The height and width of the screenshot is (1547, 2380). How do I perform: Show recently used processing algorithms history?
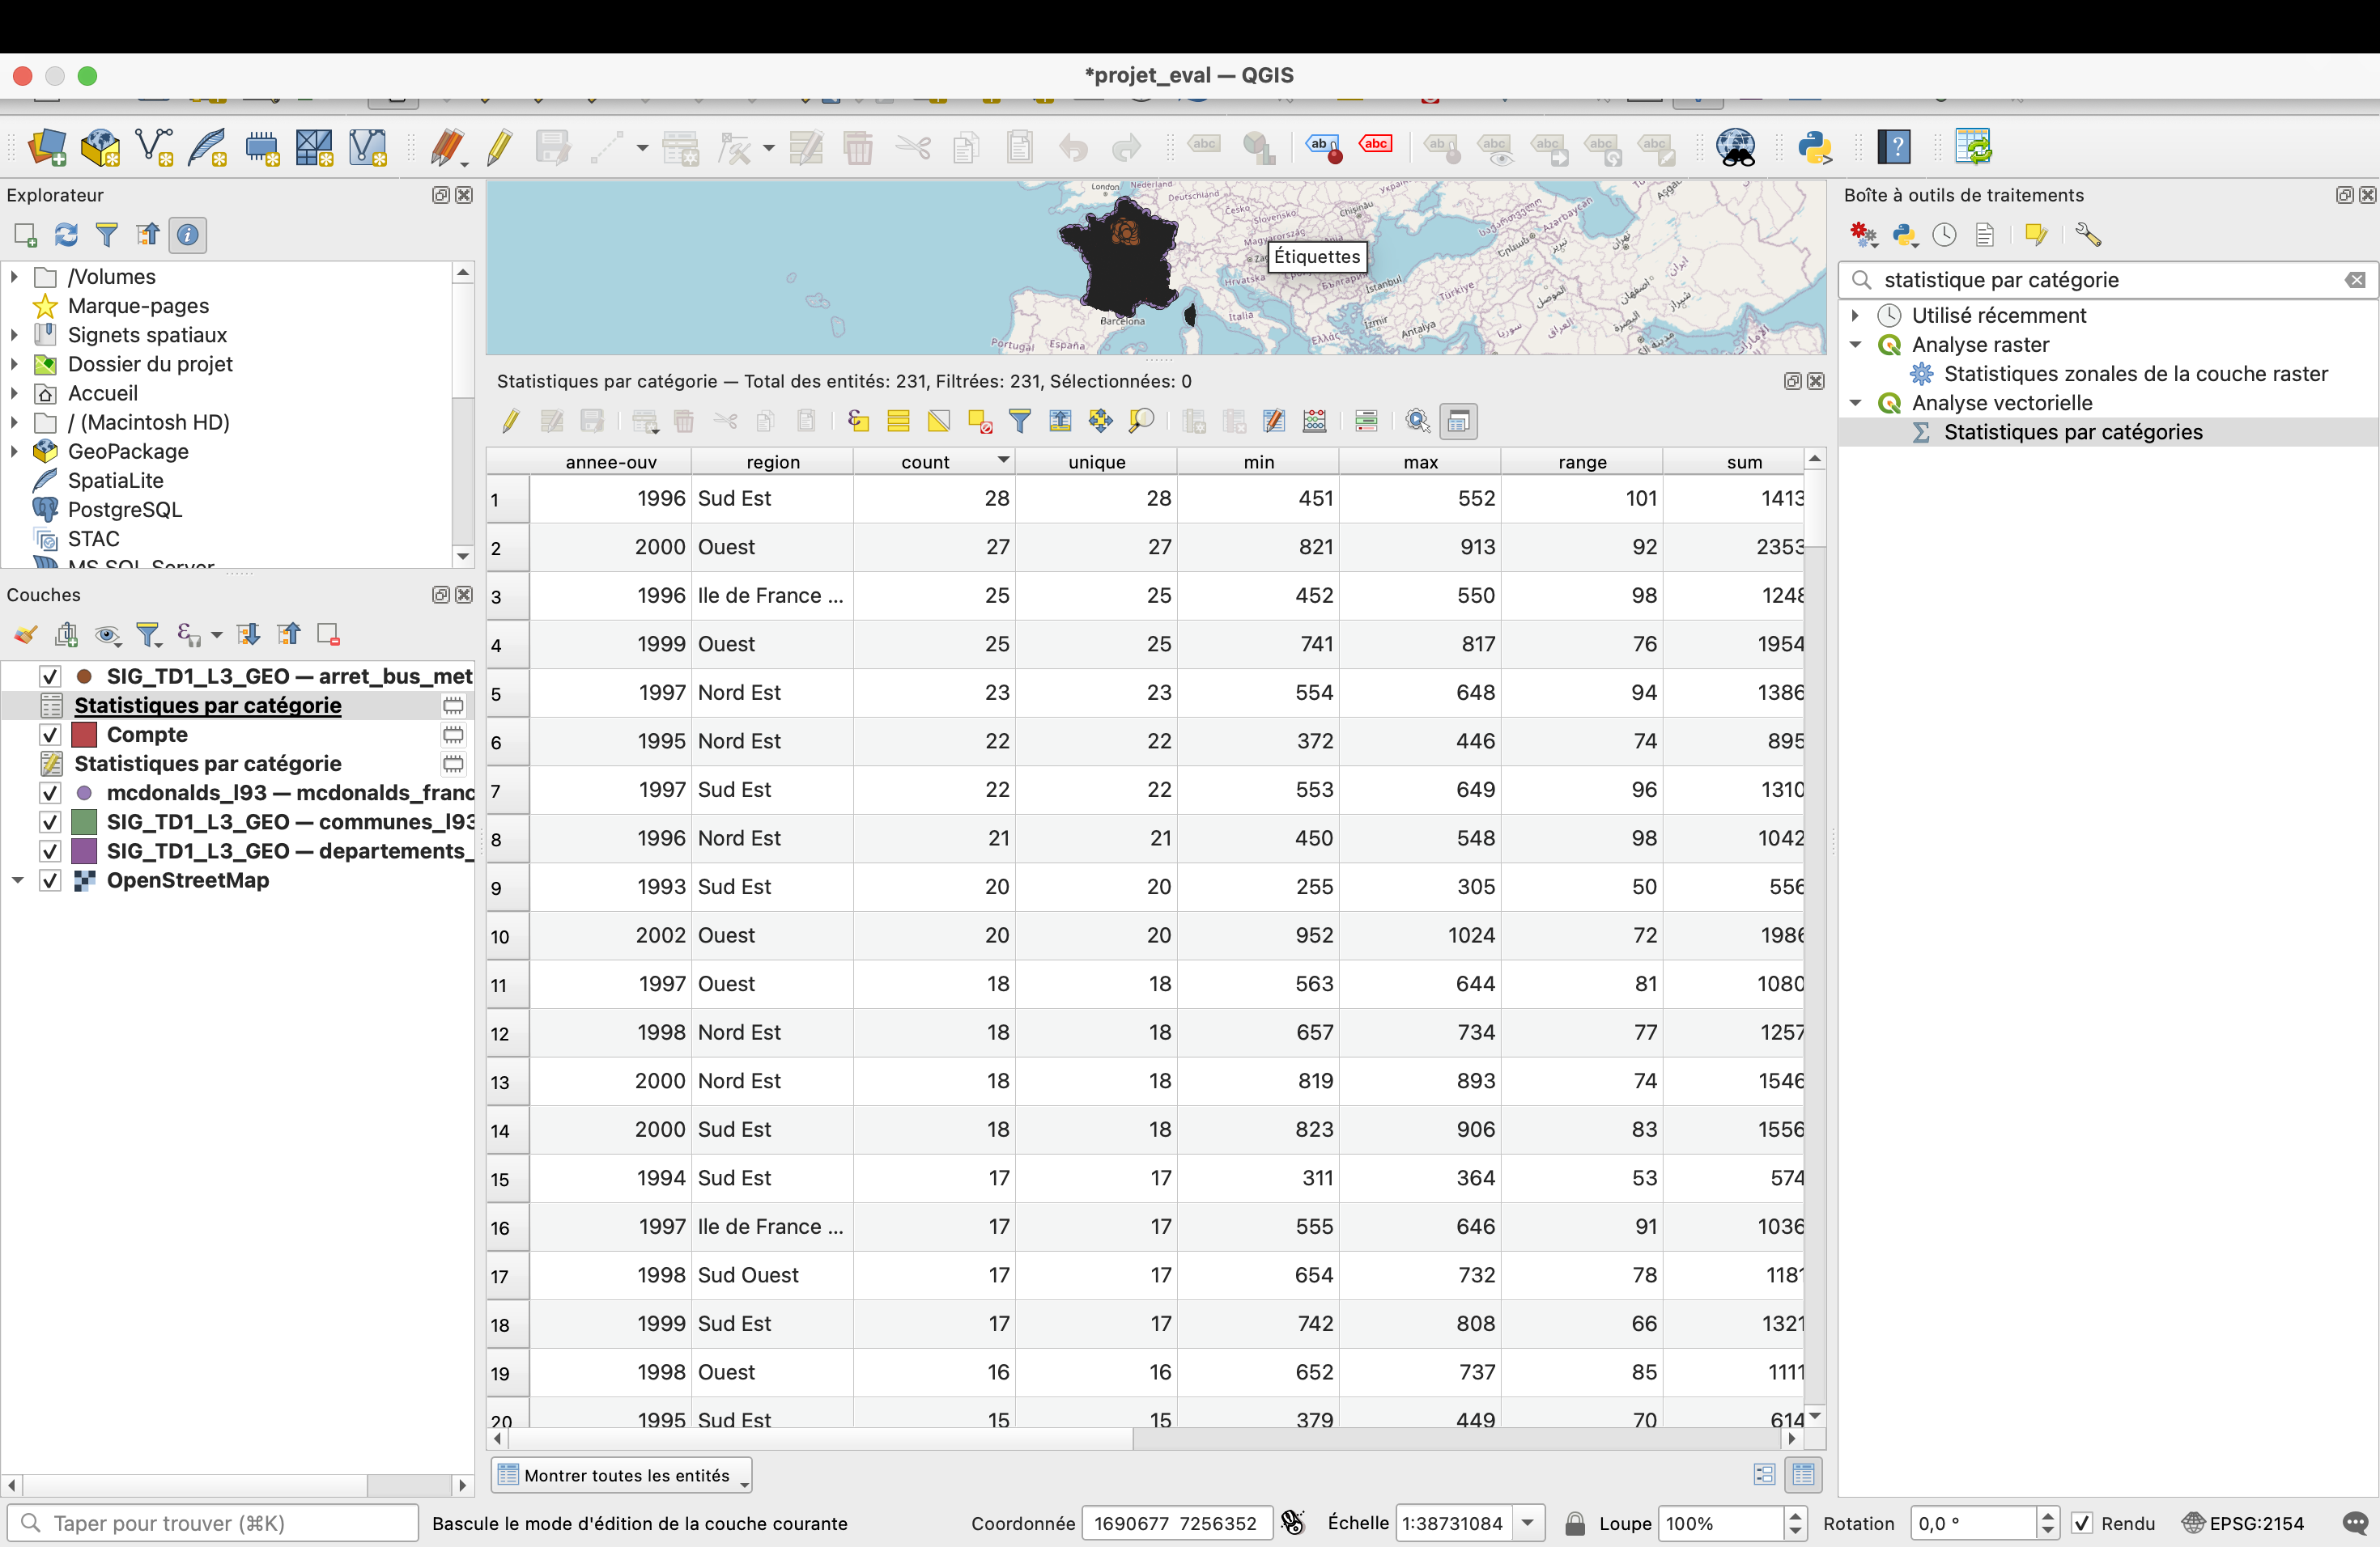pos(1944,235)
